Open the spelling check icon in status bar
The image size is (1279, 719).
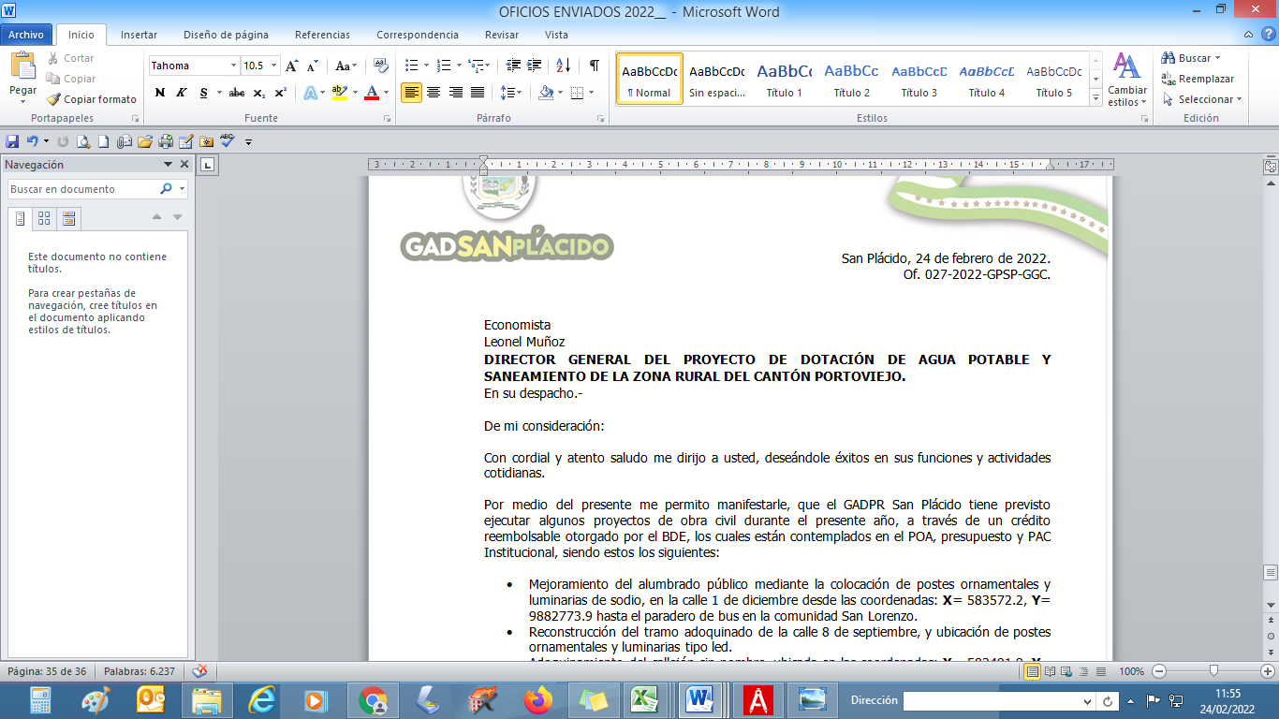[199, 671]
